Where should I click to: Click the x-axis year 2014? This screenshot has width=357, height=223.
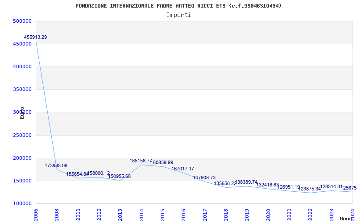point(141,215)
